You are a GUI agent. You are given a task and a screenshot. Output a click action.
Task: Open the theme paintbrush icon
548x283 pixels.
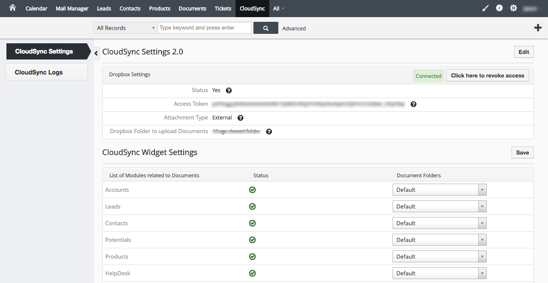point(485,8)
